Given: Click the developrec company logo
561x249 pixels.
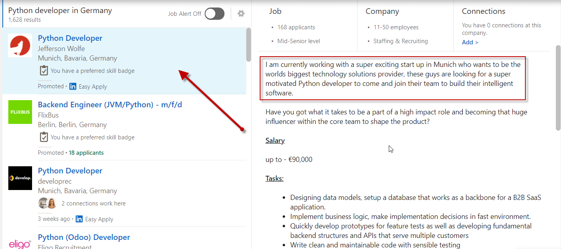Looking at the screenshot, I should (20, 178).
